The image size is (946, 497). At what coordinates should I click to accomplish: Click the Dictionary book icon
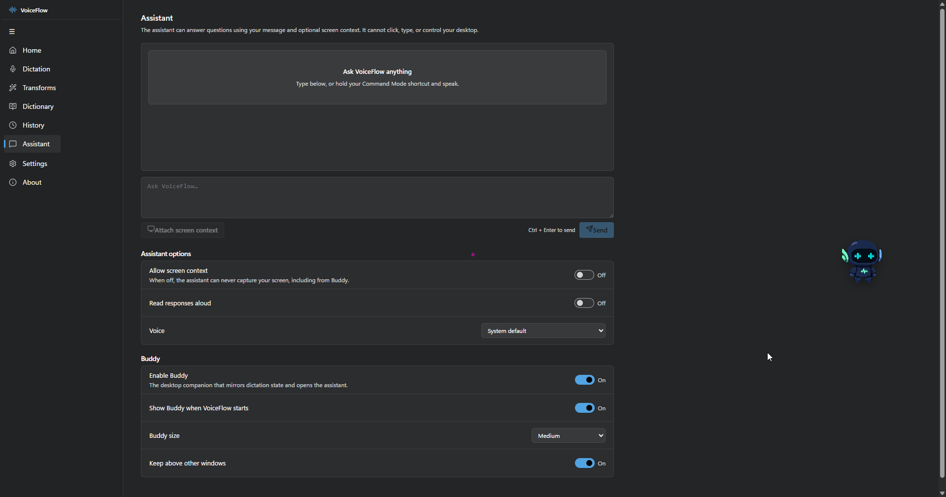click(13, 106)
